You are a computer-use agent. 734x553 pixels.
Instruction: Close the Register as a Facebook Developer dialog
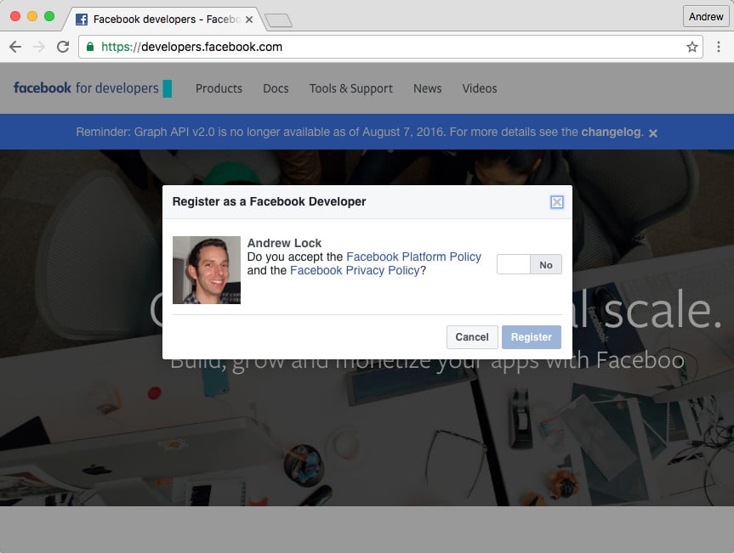pos(556,202)
